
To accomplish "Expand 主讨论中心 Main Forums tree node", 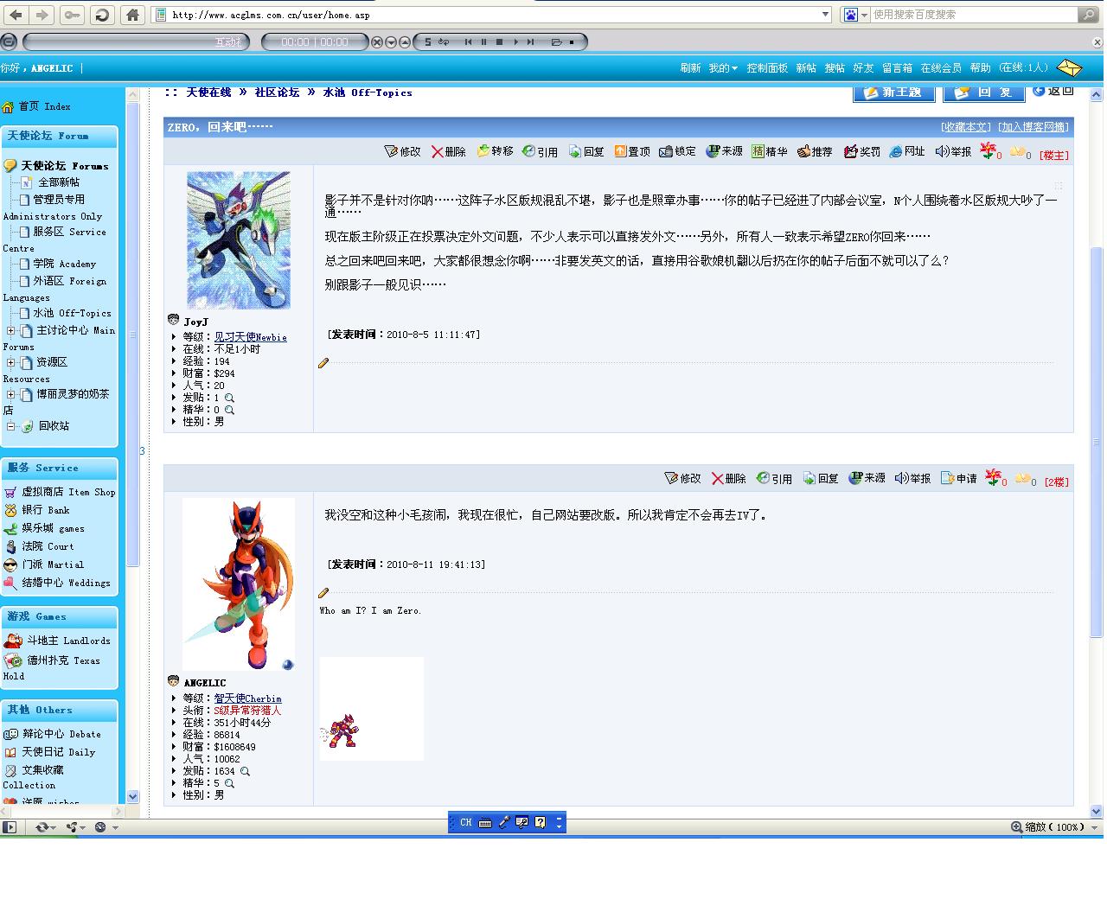I will point(10,330).
